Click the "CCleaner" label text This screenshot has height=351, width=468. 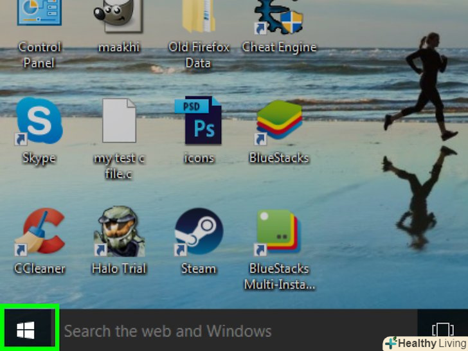coord(40,269)
